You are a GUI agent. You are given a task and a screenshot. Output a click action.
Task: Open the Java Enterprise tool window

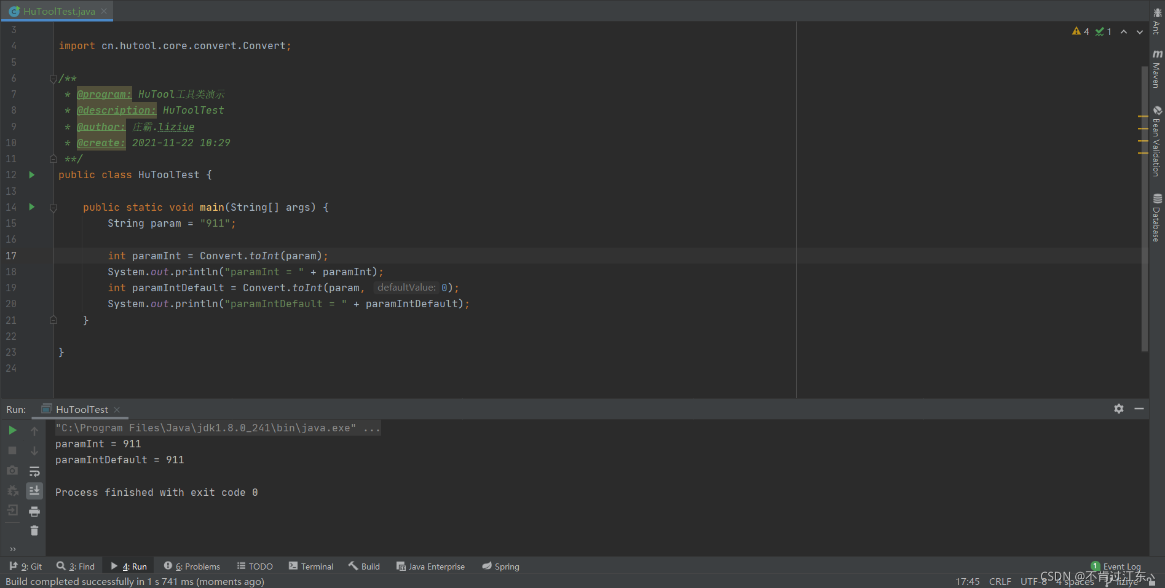[430, 566]
